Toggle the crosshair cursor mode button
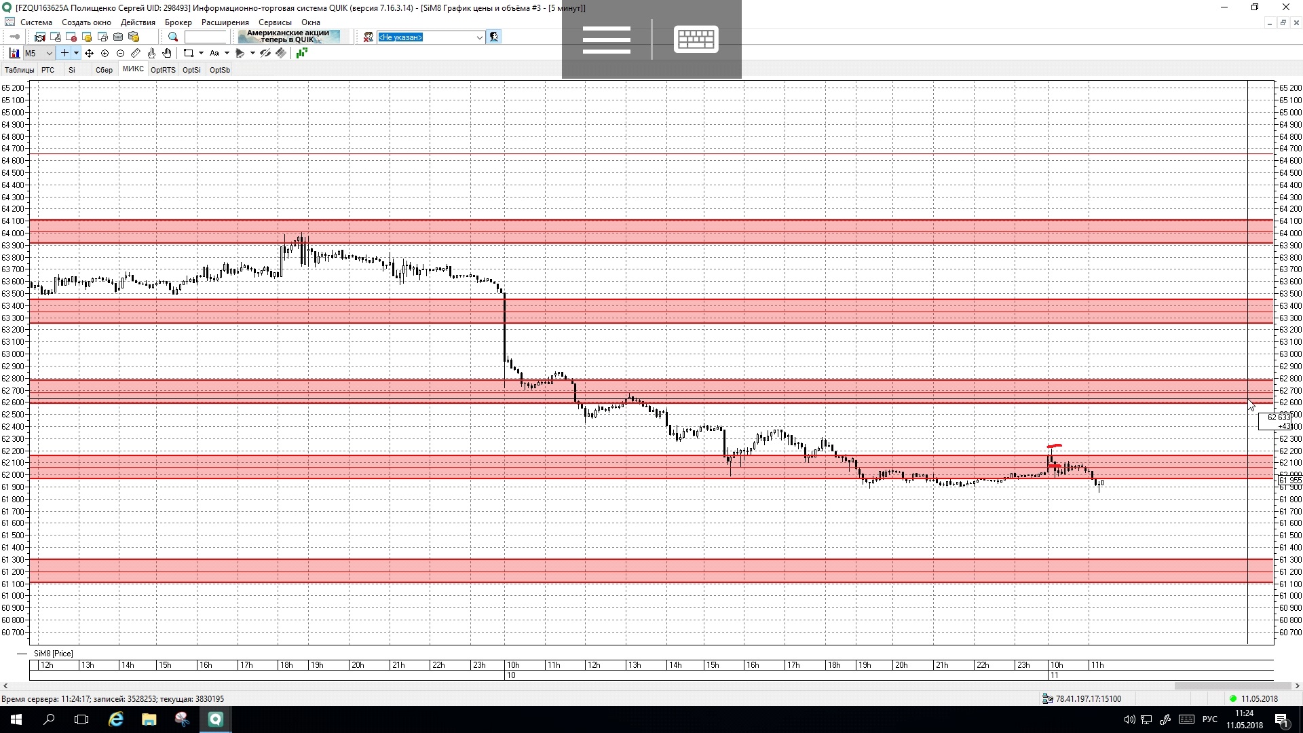The height and width of the screenshot is (733, 1303). [64, 53]
